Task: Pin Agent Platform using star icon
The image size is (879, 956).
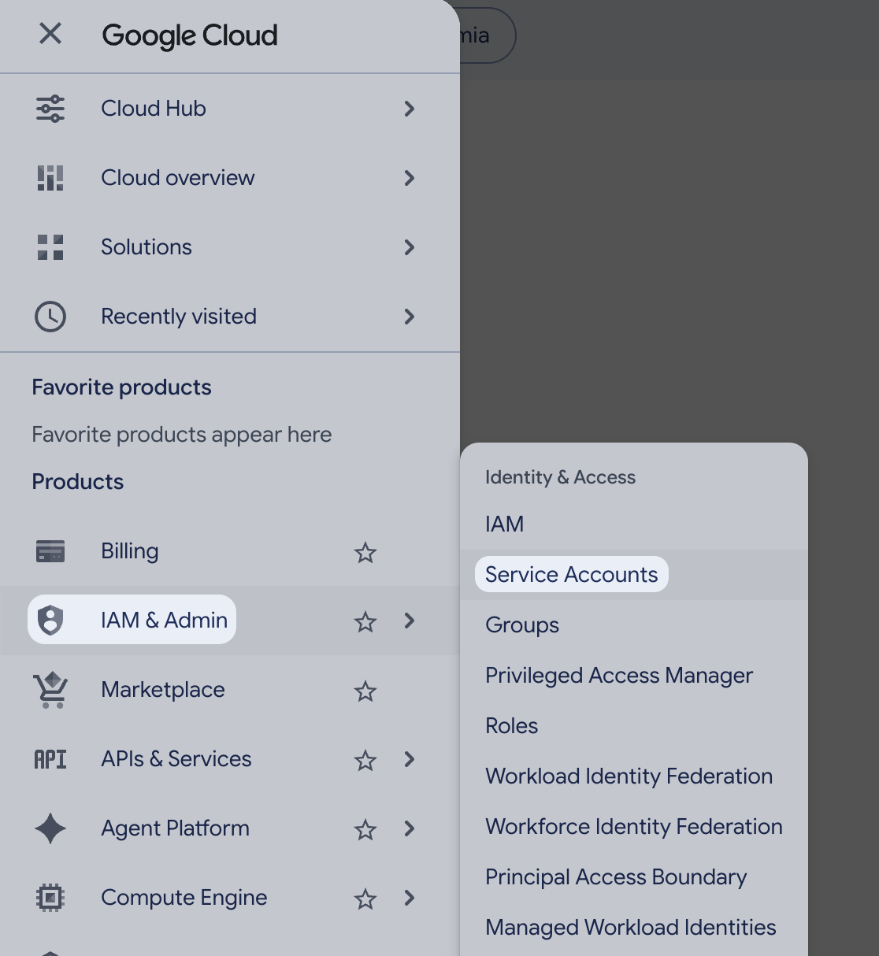Action: coord(365,830)
